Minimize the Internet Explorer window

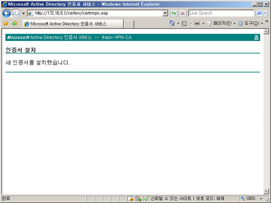254,4
